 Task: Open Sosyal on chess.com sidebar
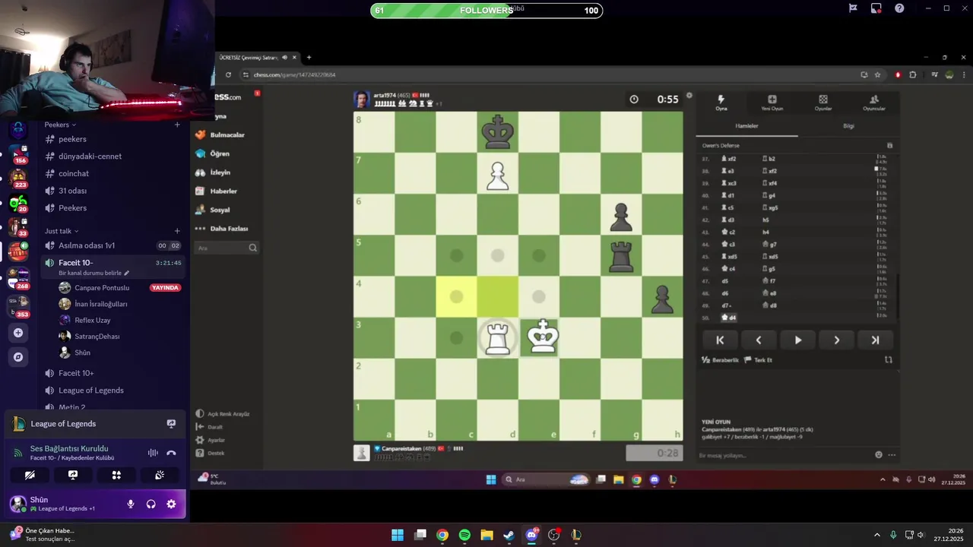(x=220, y=210)
